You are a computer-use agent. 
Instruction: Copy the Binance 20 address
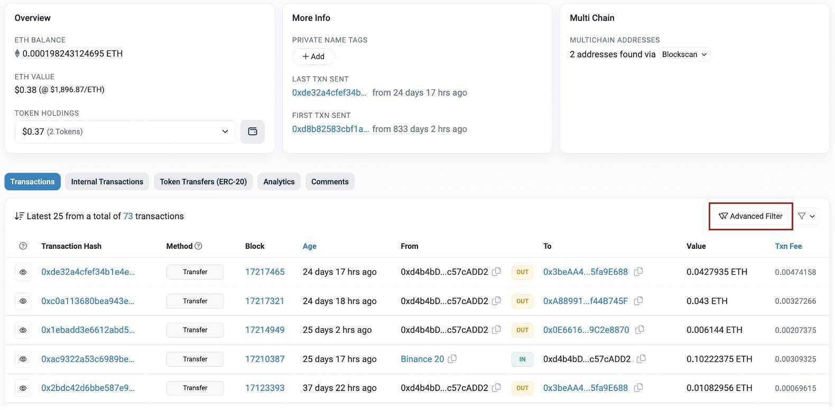click(x=452, y=359)
